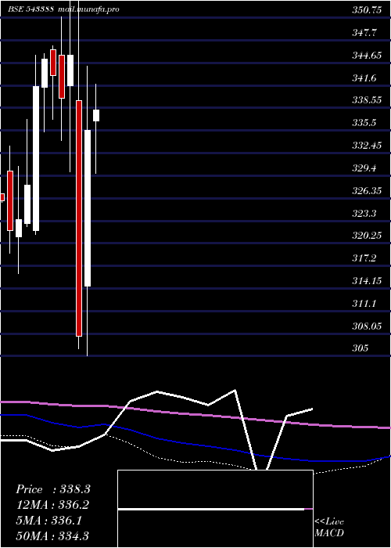Select the last small white candlestick
The height and width of the screenshot is (548, 391).
pos(96,115)
